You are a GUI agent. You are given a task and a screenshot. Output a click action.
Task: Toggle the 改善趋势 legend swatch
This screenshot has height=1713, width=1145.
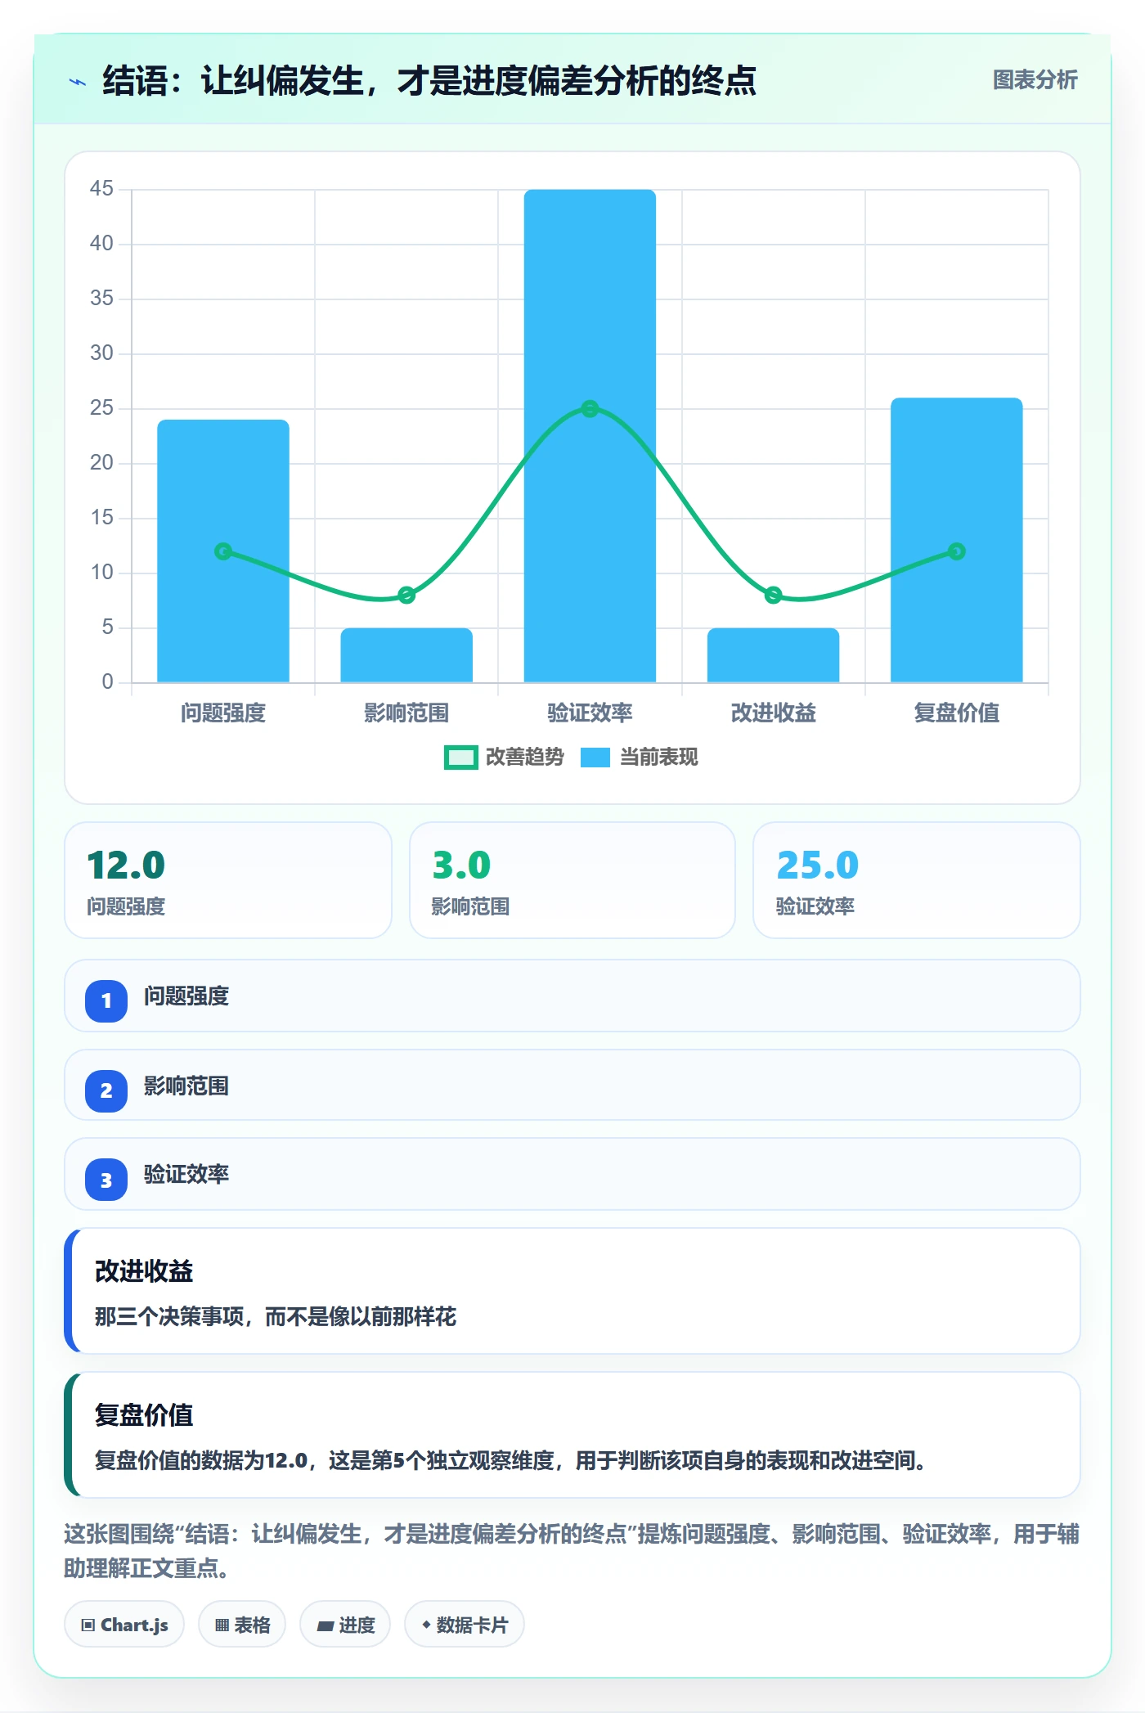coord(460,758)
